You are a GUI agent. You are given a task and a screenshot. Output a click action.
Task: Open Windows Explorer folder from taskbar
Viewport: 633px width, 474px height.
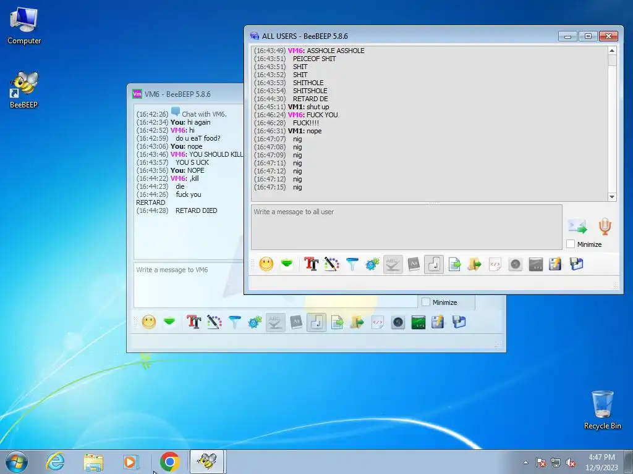pyautogui.click(x=93, y=462)
